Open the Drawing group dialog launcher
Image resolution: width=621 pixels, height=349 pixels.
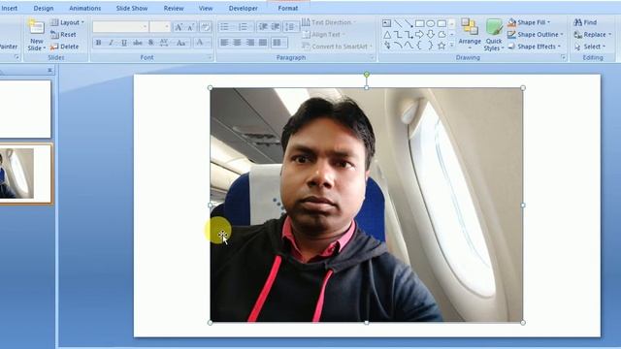(563, 58)
